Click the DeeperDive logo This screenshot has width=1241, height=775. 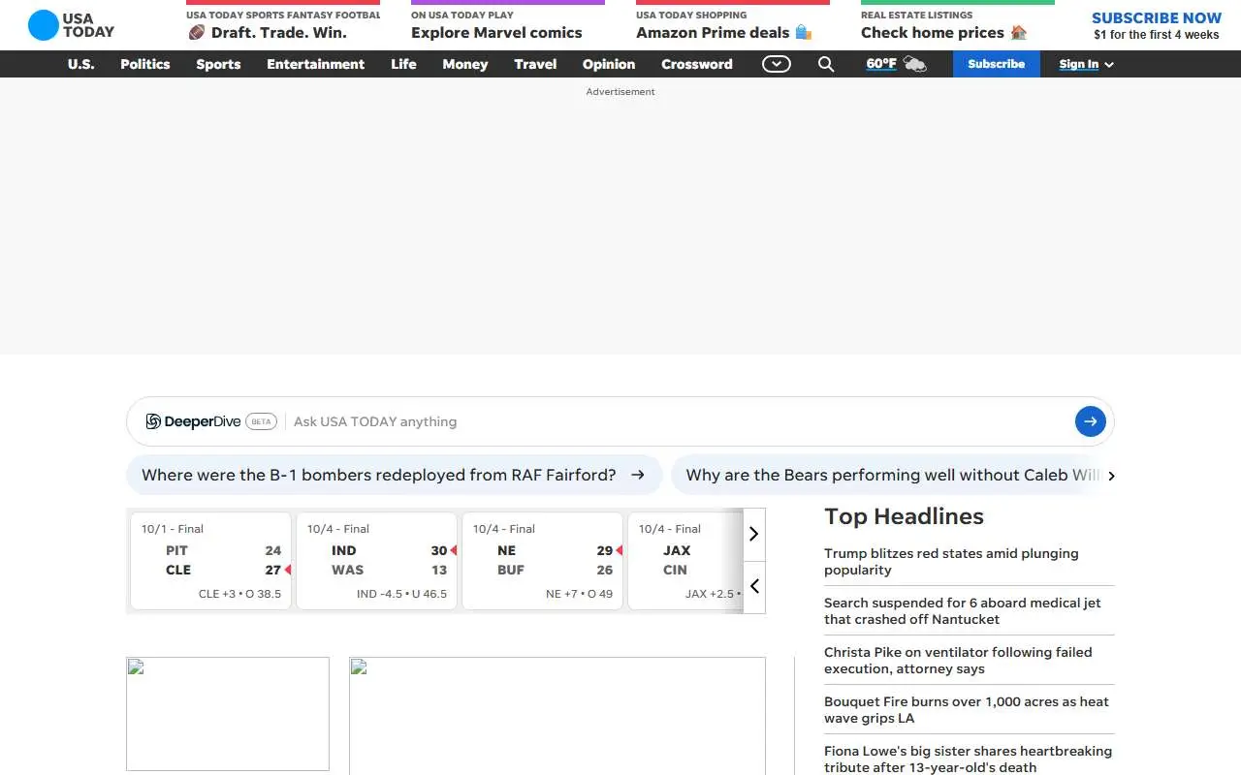(193, 421)
